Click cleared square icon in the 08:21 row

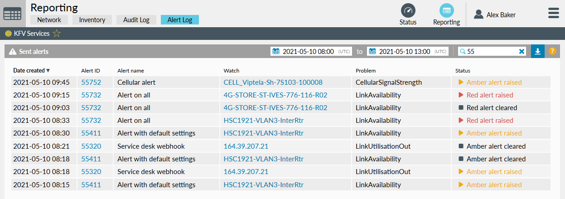point(461,146)
